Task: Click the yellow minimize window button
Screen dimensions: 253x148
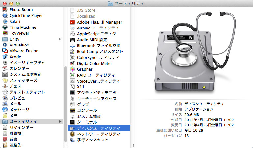Action: [11, 4]
